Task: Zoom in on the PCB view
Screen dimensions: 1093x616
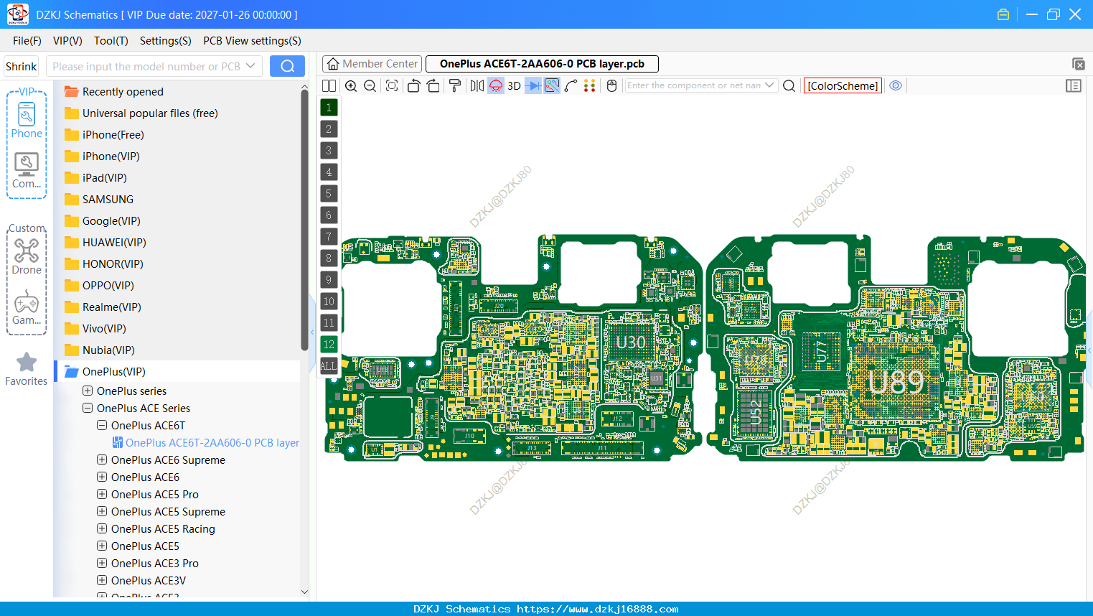Action: [x=351, y=85]
